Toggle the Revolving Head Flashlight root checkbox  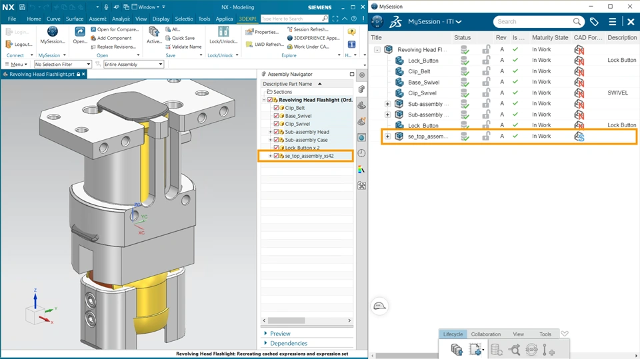(x=270, y=100)
